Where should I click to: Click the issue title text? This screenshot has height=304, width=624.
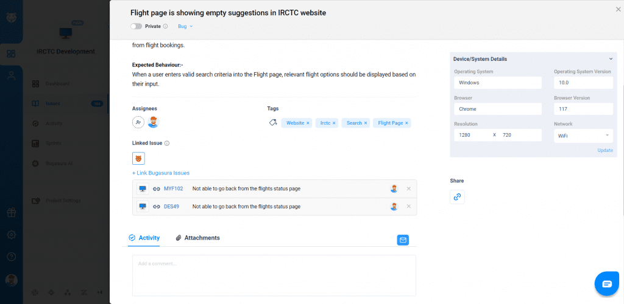[228, 13]
